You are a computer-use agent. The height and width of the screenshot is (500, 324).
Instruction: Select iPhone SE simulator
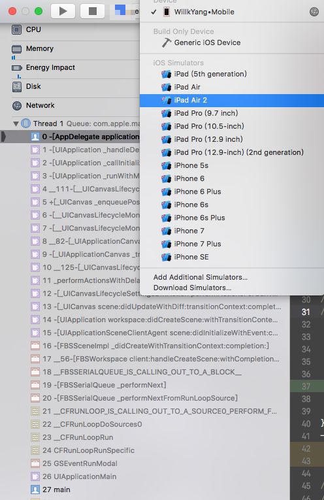point(232,257)
